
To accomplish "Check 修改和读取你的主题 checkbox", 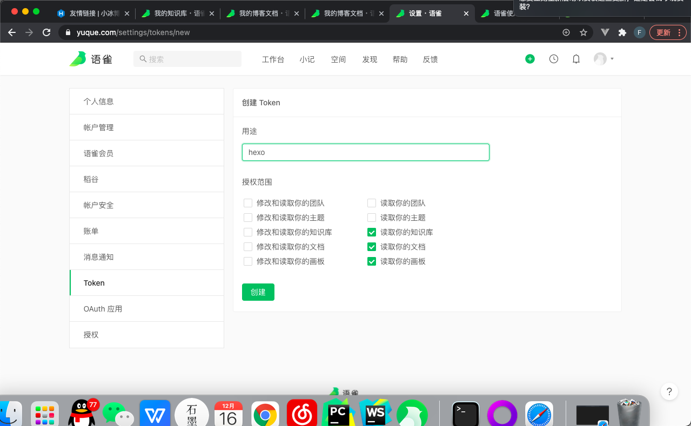I will click(x=248, y=218).
